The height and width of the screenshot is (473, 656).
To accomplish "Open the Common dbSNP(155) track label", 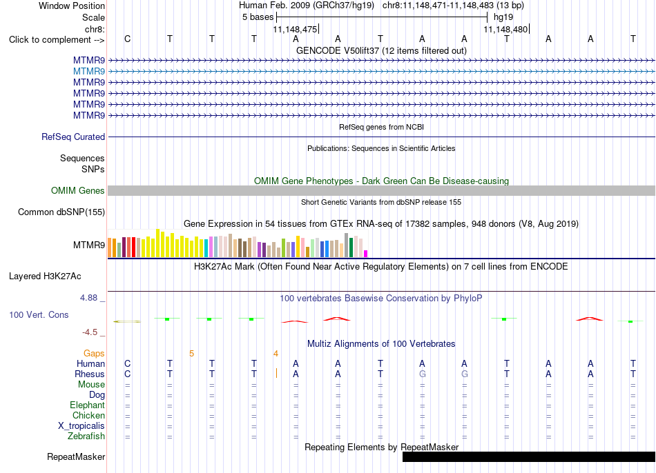I will pos(61,212).
